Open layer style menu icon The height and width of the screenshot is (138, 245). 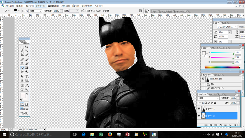[x=211, y=125]
